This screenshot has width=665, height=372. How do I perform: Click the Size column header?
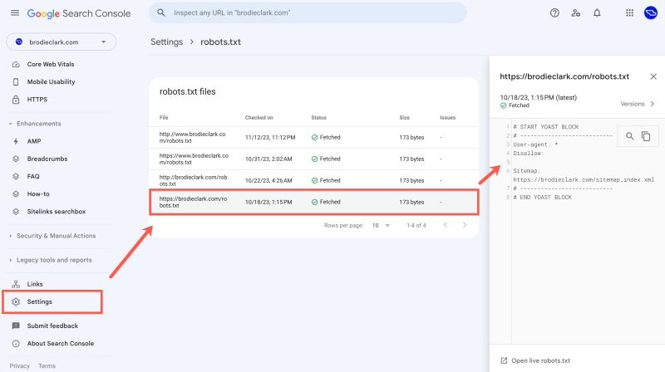click(405, 118)
